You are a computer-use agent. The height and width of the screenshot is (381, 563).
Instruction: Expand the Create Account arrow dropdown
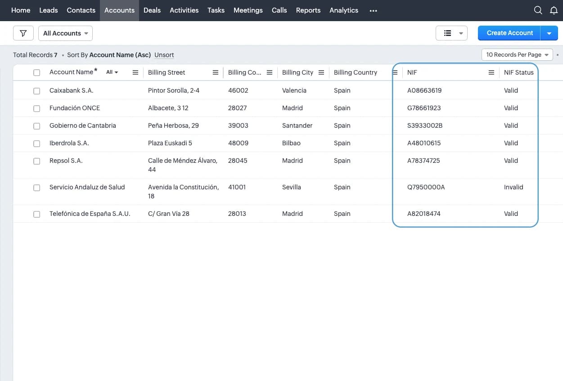pos(549,33)
